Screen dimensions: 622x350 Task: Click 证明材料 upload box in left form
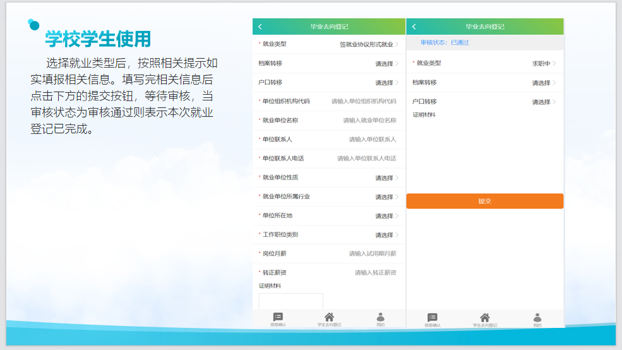(290, 301)
